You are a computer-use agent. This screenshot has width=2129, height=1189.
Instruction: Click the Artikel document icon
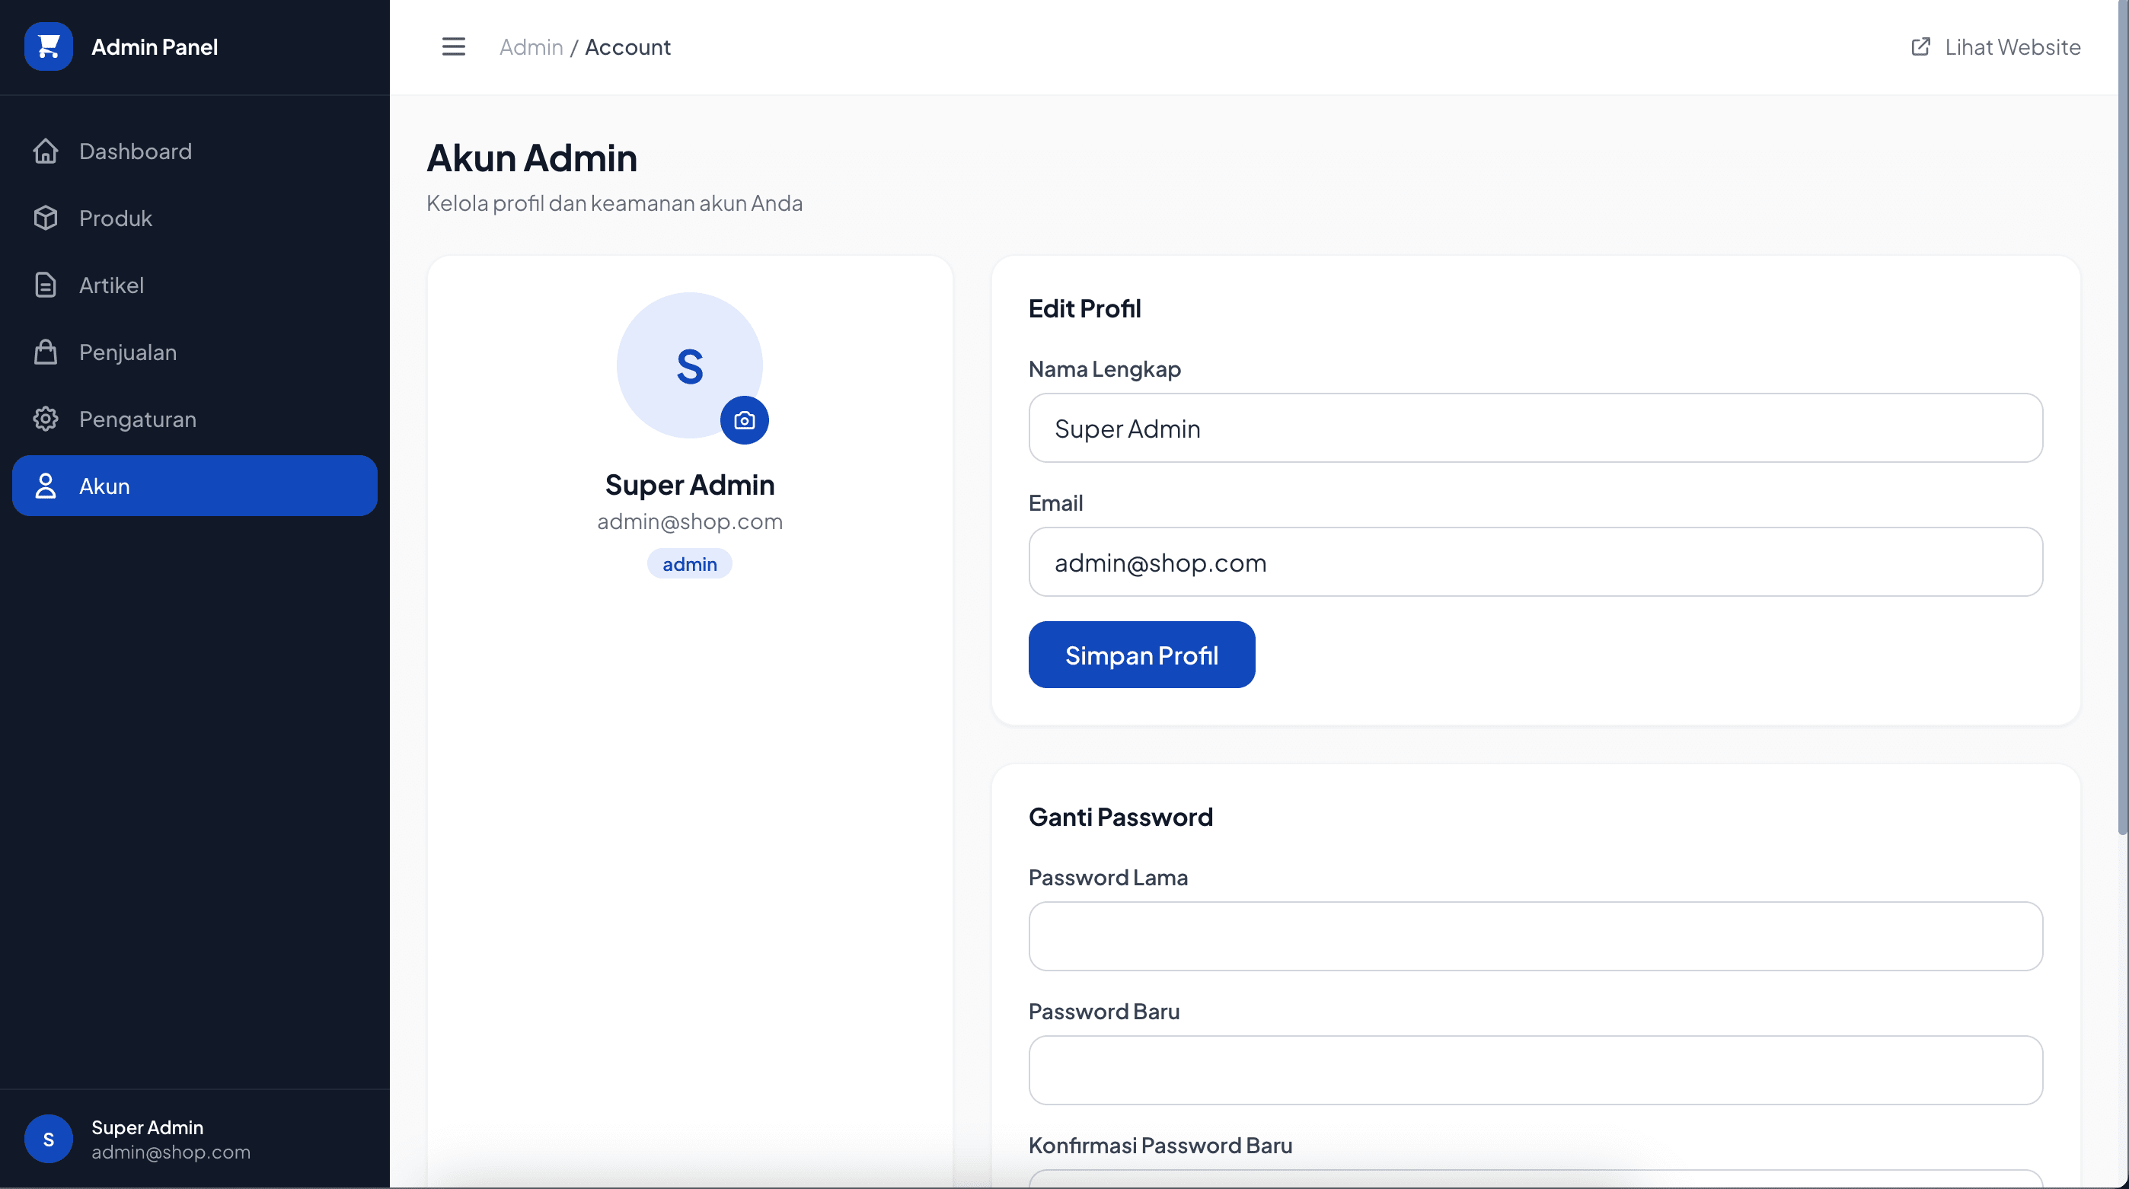coord(46,285)
